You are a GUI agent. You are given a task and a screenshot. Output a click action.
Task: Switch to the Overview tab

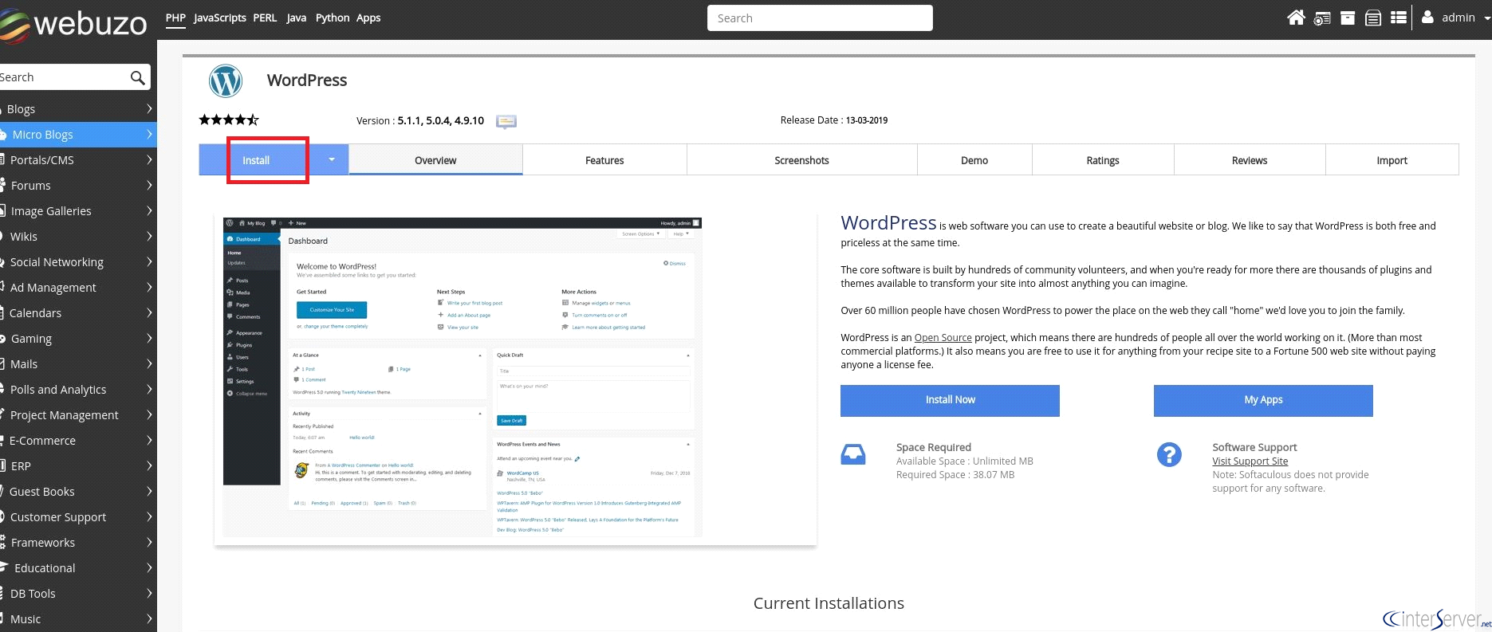pyautogui.click(x=435, y=159)
